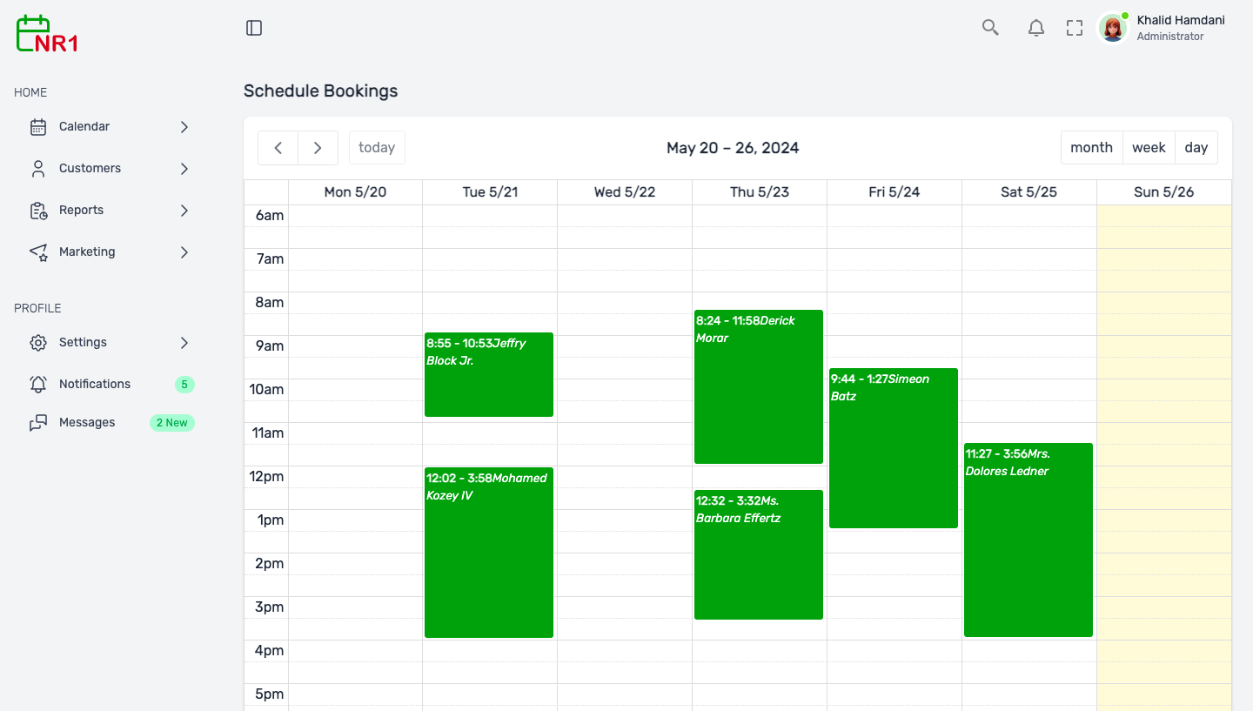Expand the Marketing submenu chevron

coord(184,252)
